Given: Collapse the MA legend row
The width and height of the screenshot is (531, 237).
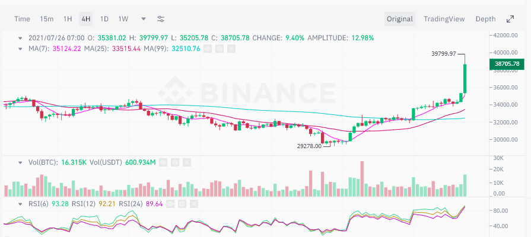Looking at the screenshot, I should (21, 48).
